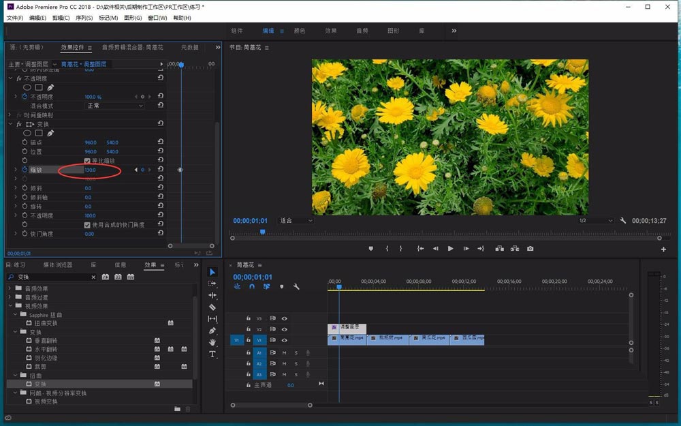Choose the Pen tool in timeline tools
The image size is (681, 426).
pyautogui.click(x=212, y=331)
